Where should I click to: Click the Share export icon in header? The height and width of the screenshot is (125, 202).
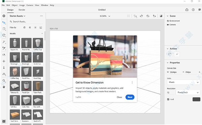click(187, 10)
